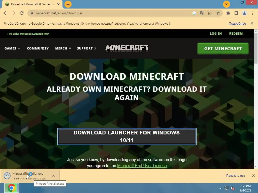Open the Google search icon in address bar
The height and width of the screenshot is (193, 258).
194,13
